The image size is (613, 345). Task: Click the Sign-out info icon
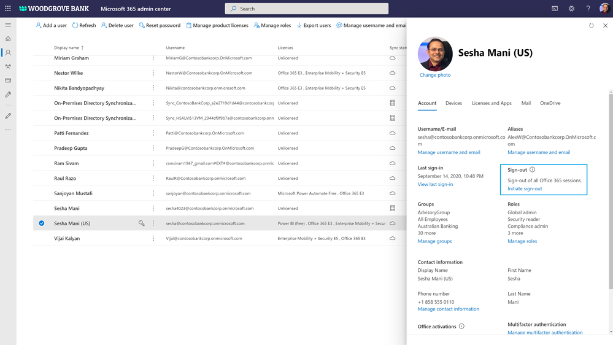point(533,169)
